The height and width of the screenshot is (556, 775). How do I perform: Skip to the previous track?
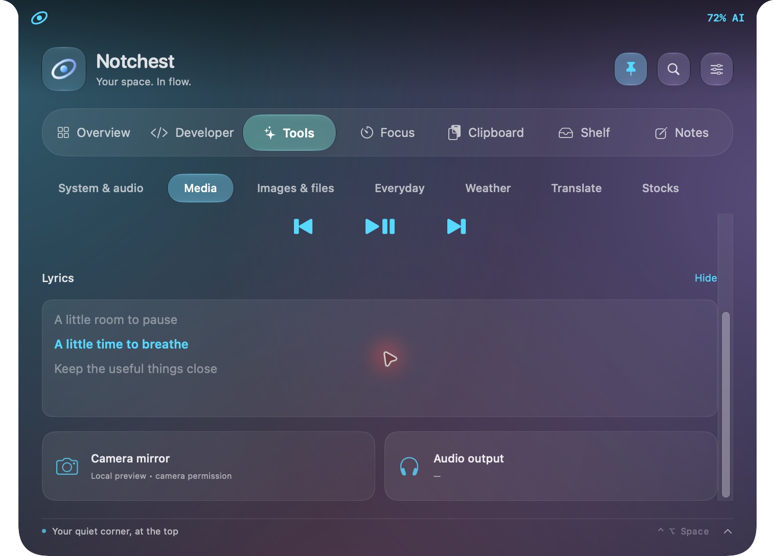tap(303, 226)
